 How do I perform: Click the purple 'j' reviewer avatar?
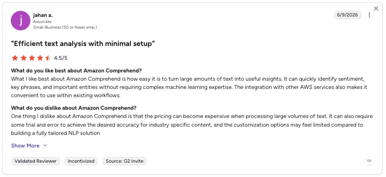(x=21, y=21)
